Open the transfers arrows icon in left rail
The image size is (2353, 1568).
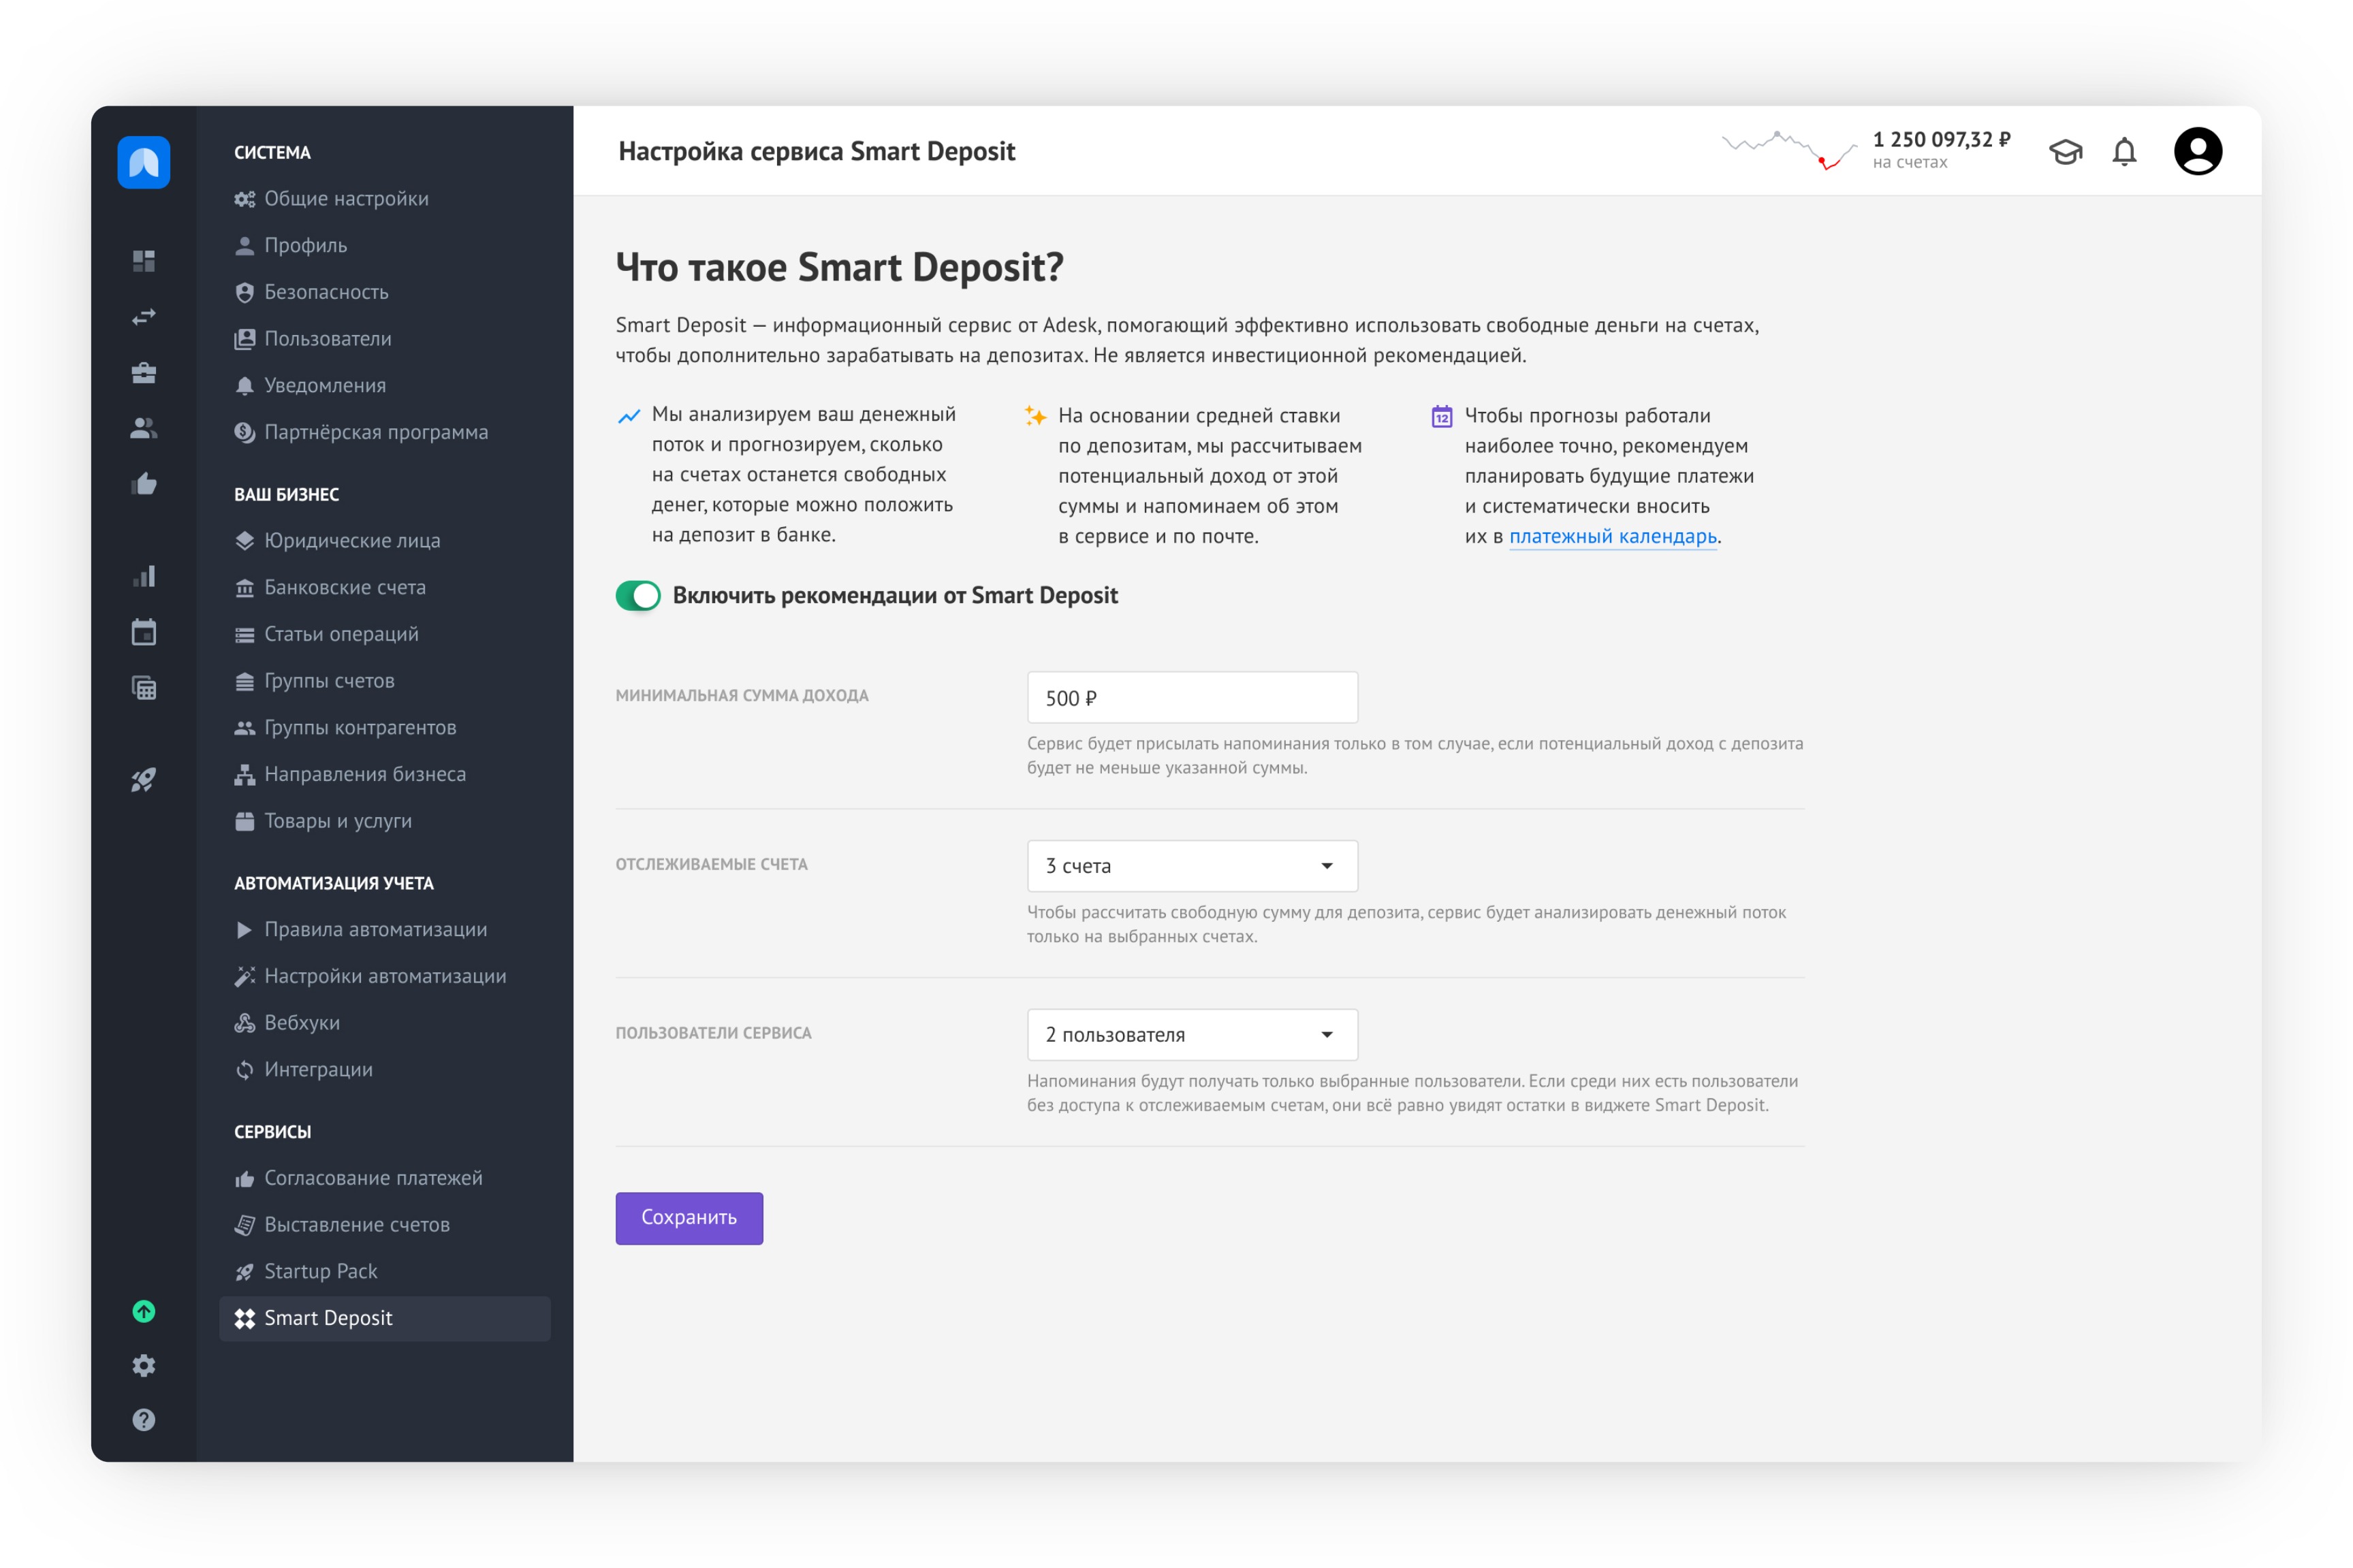tap(143, 317)
